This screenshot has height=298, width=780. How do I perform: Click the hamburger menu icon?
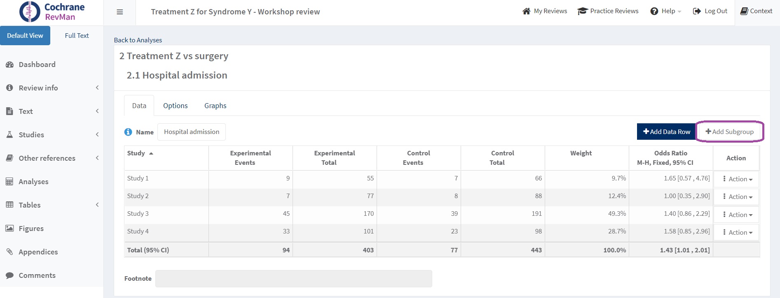click(x=120, y=12)
